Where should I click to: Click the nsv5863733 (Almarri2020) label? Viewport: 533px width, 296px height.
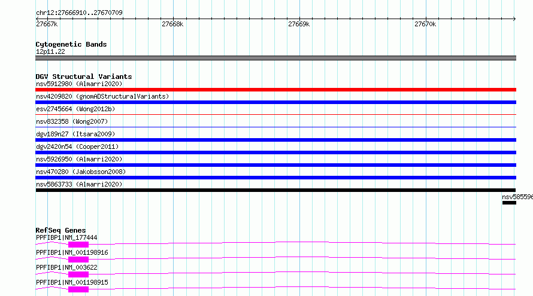79,184
